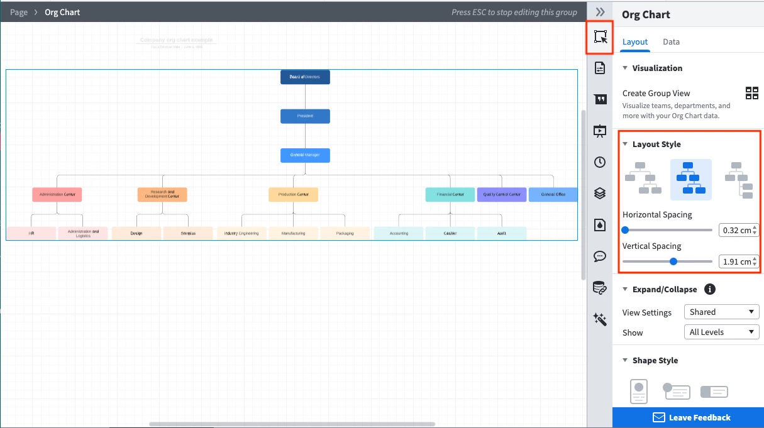
Task: Open the View Settings Shared dropdown
Action: [721, 311]
